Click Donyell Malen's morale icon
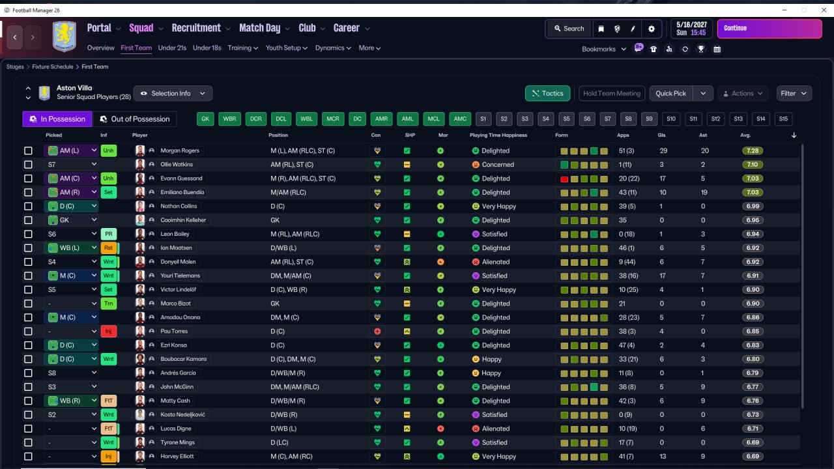 coord(440,262)
